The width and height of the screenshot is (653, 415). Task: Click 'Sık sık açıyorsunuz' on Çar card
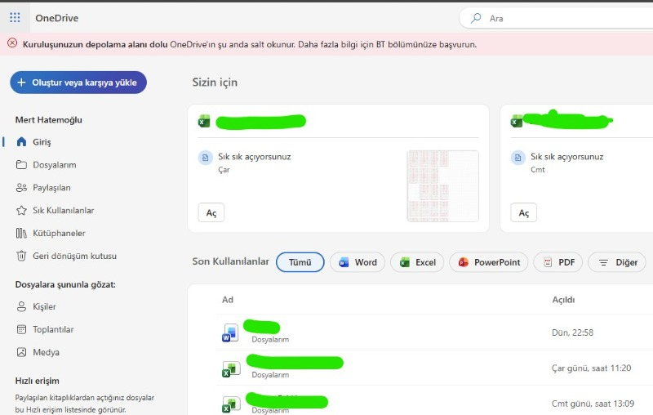[255, 157]
